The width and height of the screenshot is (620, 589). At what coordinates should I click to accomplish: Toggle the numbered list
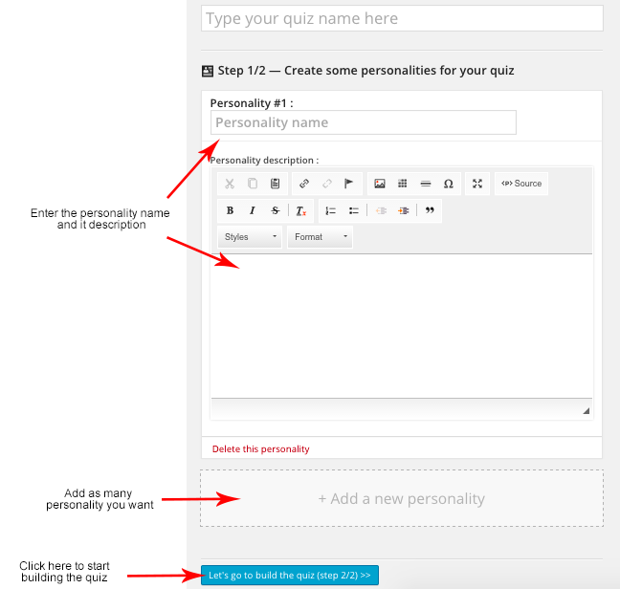(330, 210)
